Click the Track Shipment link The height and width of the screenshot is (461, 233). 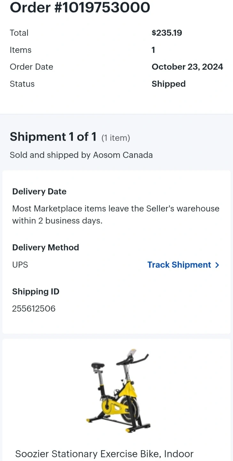(x=179, y=265)
